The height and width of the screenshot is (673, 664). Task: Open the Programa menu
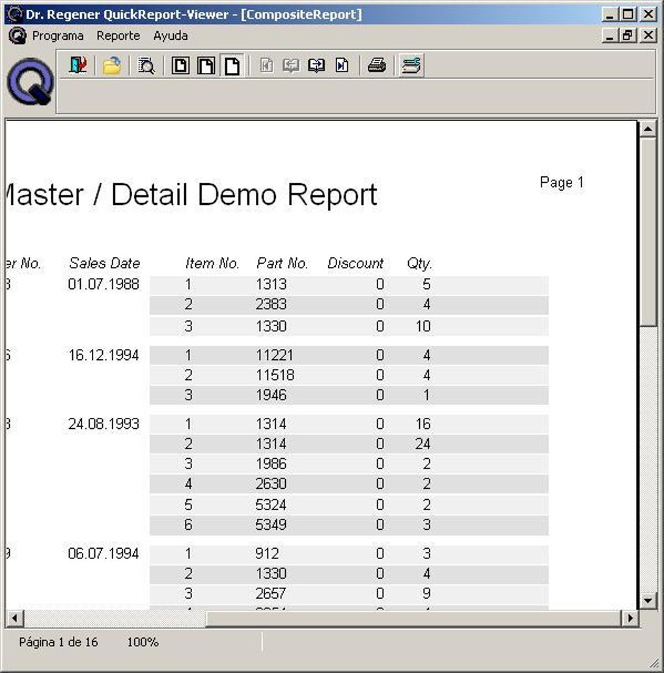click(58, 36)
